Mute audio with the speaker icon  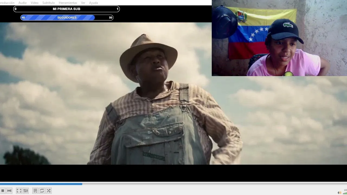click(x=339, y=193)
